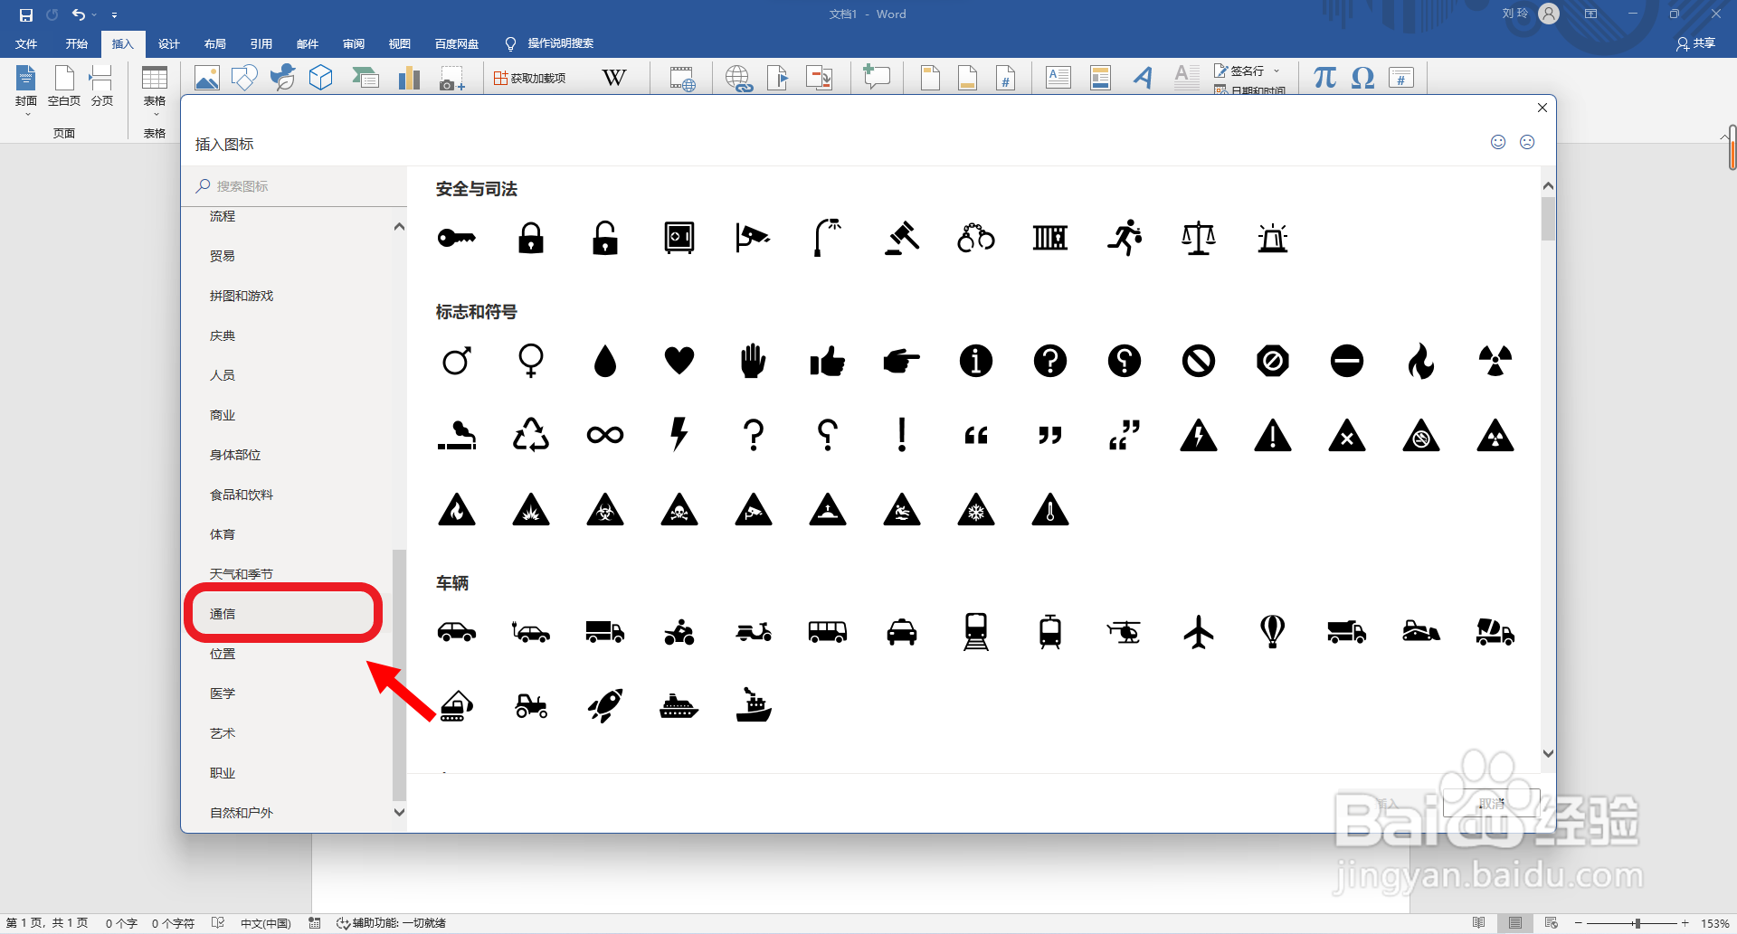Screen dimensions: 1737x934
Task: Switch to the 布局 ribbon tab
Action: pos(215,43)
